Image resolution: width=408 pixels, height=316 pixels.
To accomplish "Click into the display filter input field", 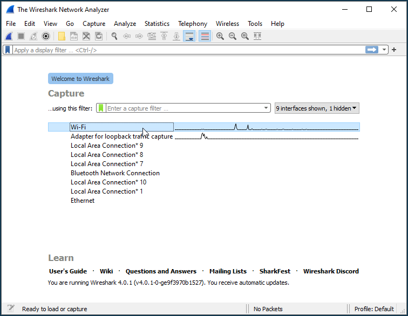I will click(x=189, y=50).
